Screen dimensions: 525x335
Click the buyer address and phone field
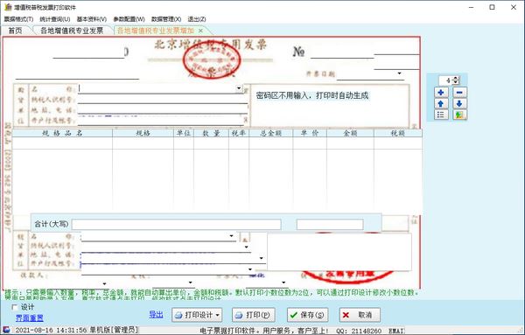[x=163, y=109]
